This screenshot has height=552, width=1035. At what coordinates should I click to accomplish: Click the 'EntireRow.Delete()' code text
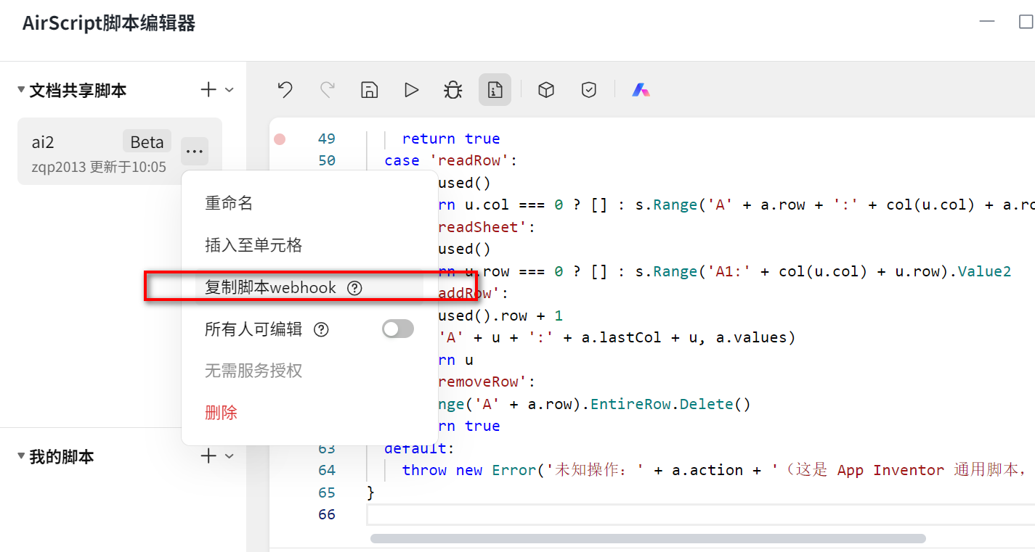tap(670, 404)
